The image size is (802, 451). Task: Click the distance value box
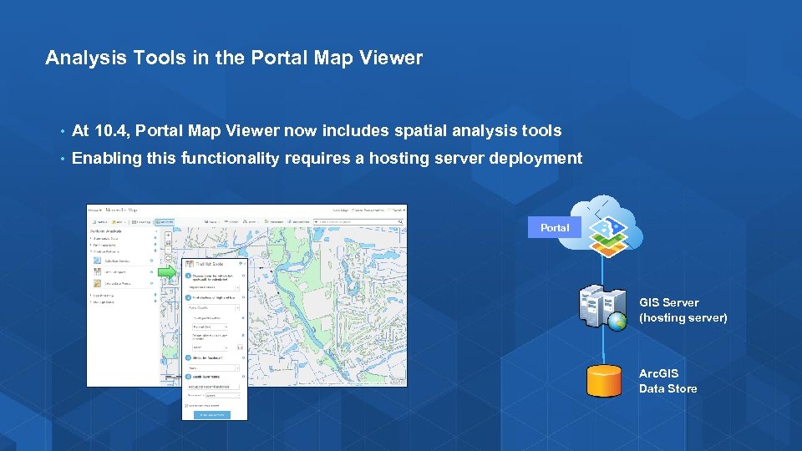click(x=240, y=347)
